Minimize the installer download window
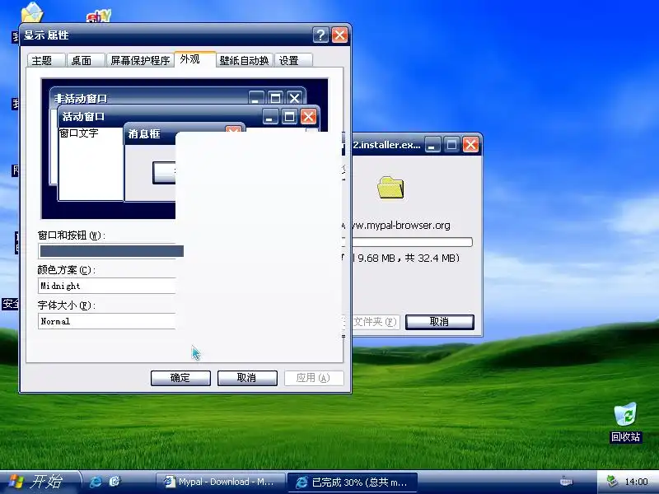 click(432, 145)
